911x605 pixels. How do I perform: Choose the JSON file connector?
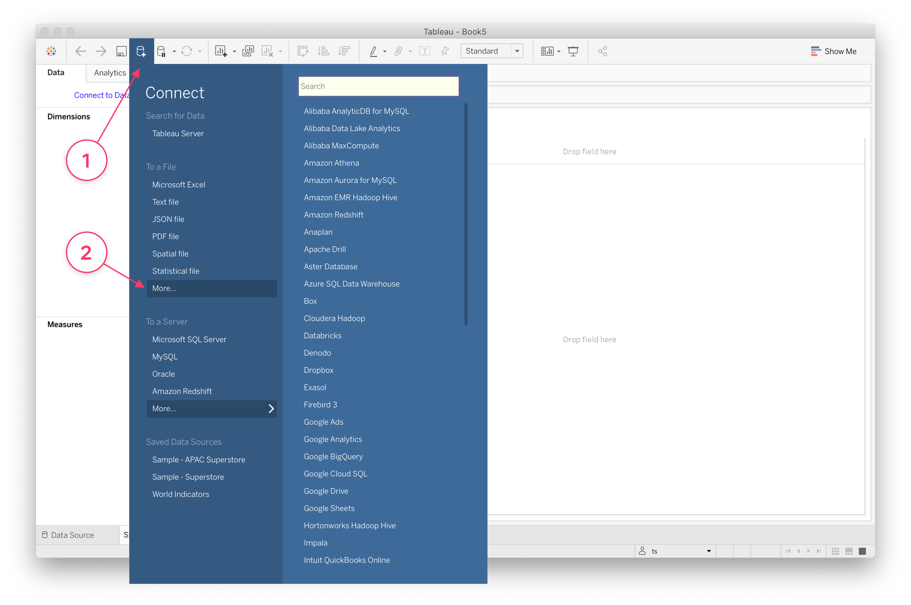(x=168, y=219)
